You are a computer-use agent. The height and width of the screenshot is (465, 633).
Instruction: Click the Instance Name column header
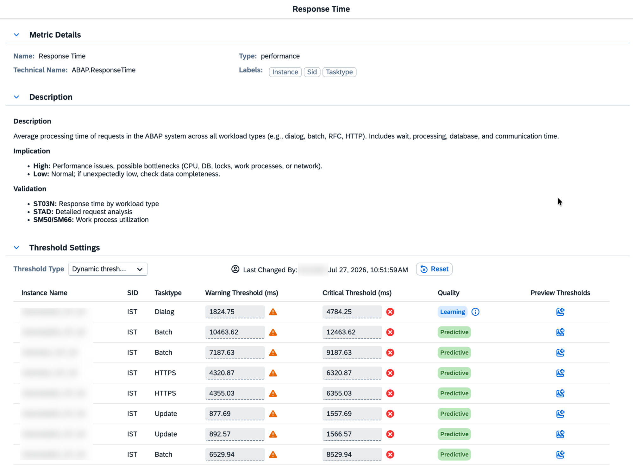44,293
